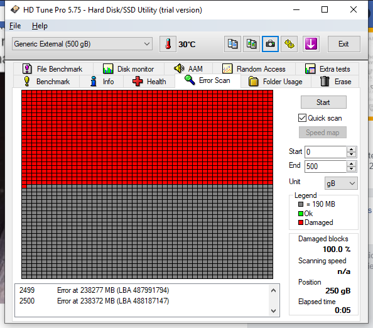
Task: Toggle the Quick scan checkbox
Action: pos(302,118)
